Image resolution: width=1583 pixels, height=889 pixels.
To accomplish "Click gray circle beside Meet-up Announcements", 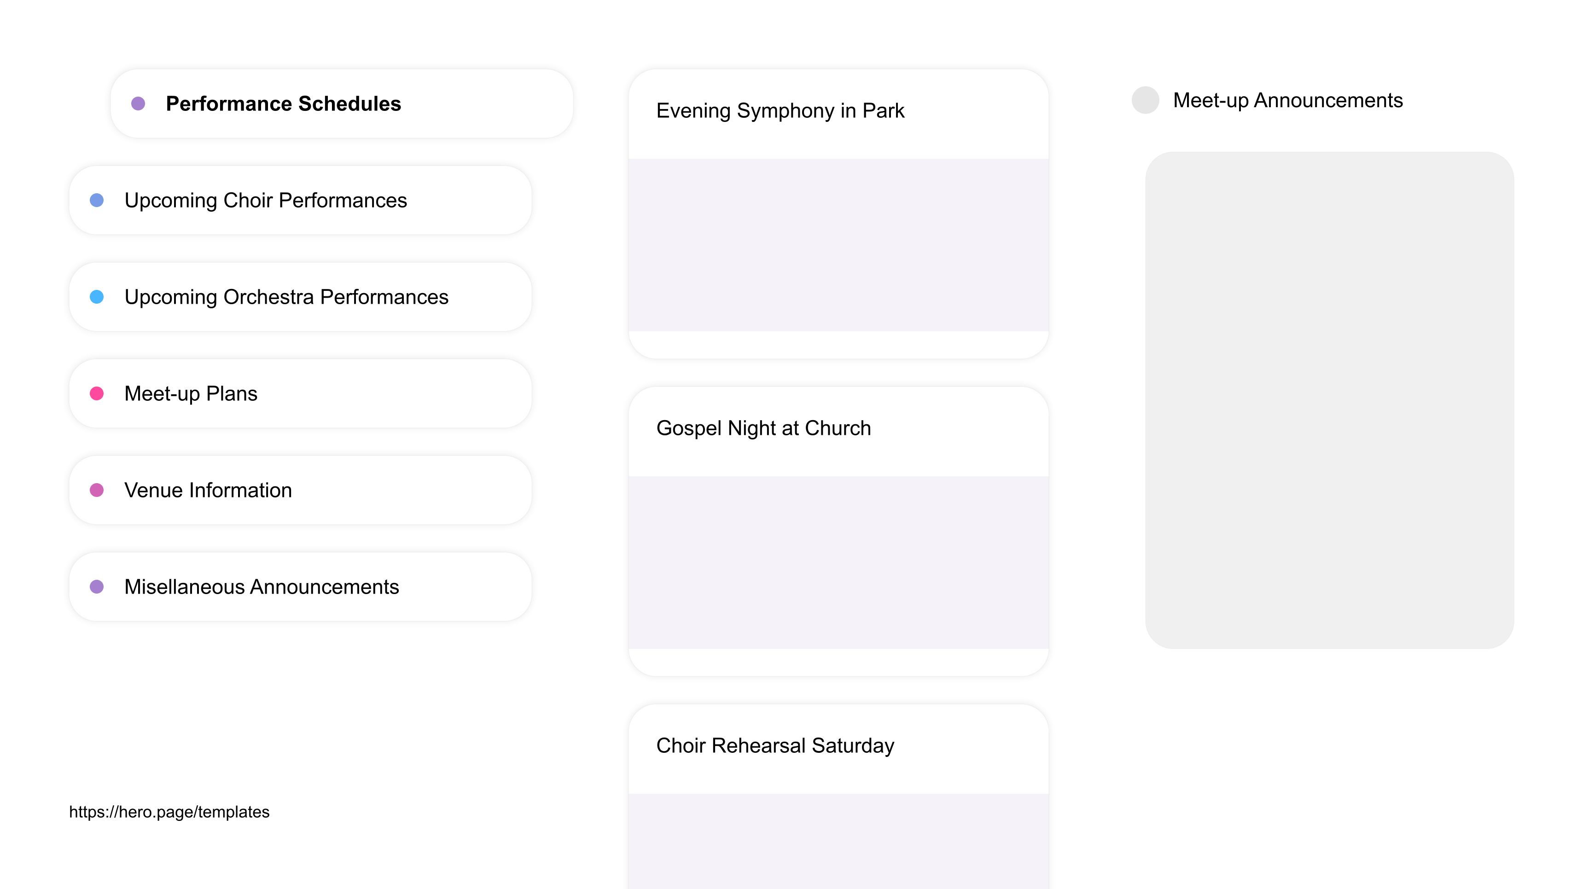I will tap(1146, 100).
